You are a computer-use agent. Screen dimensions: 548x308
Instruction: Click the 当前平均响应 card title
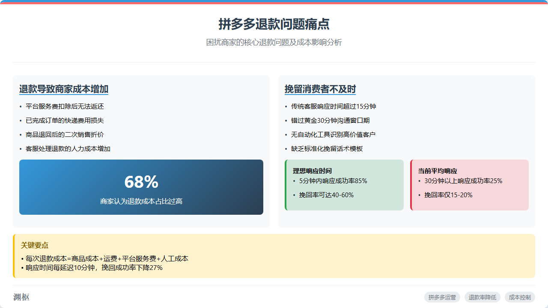pyautogui.click(x=438, y=171)
